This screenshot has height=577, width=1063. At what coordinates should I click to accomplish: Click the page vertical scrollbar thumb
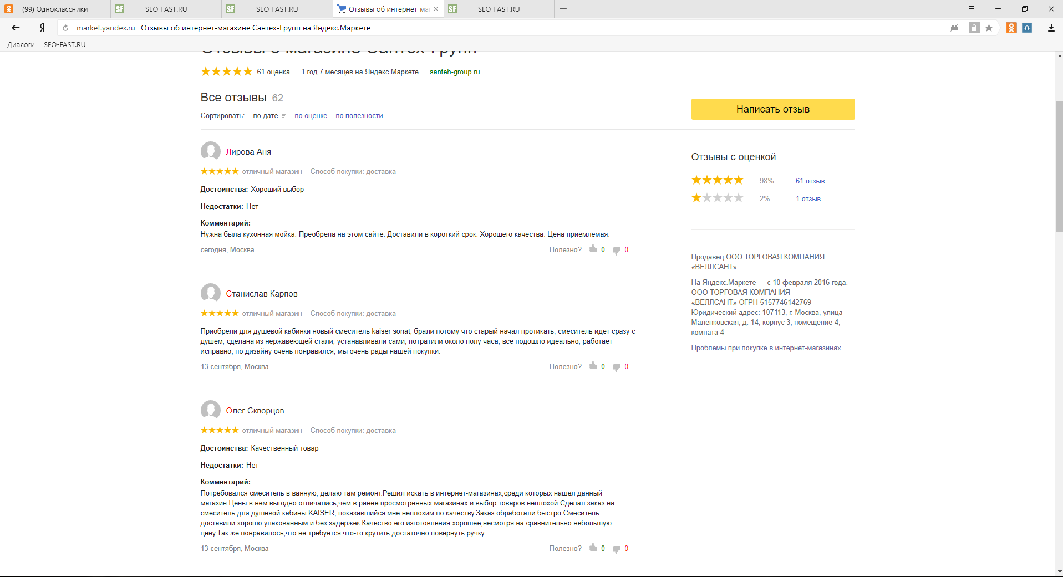[1059, 166]
